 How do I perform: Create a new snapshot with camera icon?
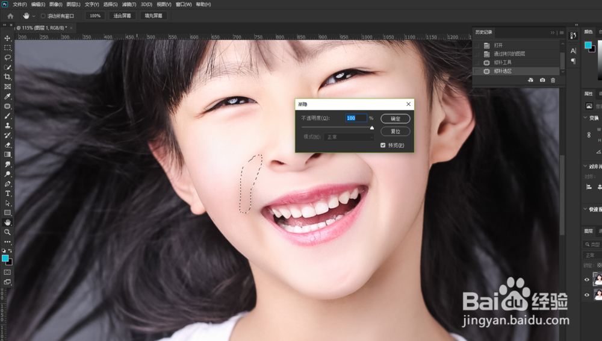(x=542, y=80)
